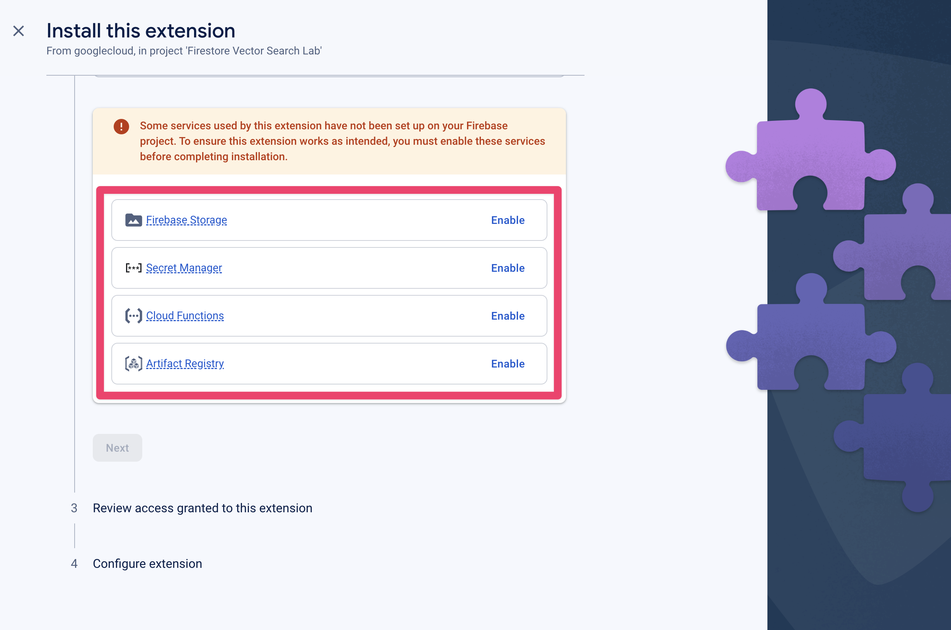Enable Firebase Storage service
Image resolution: width=951 pixels, height=630 pixels.
[x=508, y=220]
